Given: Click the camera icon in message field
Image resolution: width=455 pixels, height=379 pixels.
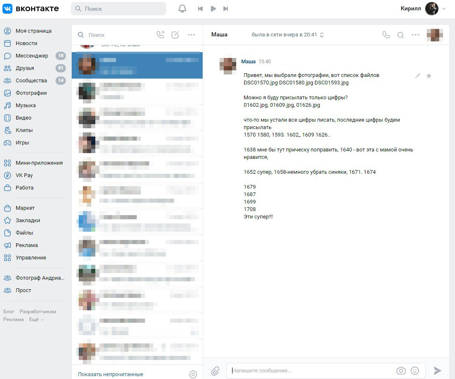Looking at the screenshot, I should (x=401, y=371).
